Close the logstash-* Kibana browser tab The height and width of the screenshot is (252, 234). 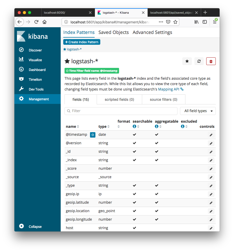[143, 13]
